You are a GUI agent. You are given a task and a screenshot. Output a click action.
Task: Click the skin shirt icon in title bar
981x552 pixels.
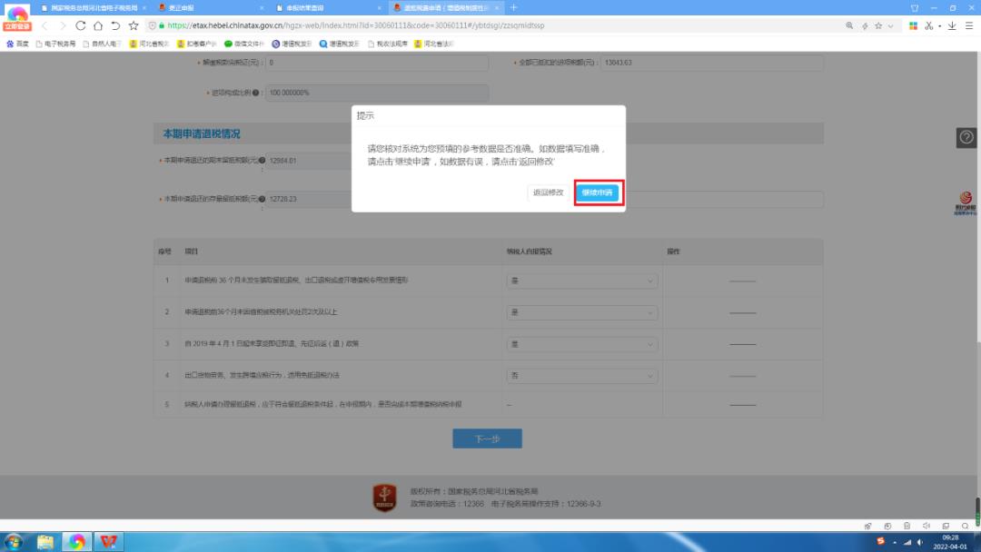click(915, 7)
